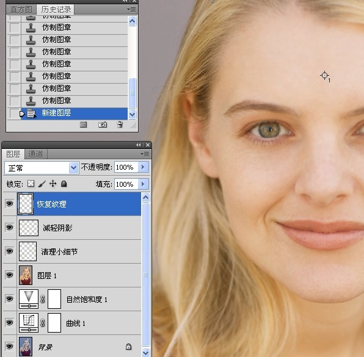Click the layer mask of 自然饱和度 1

point(54,299)
